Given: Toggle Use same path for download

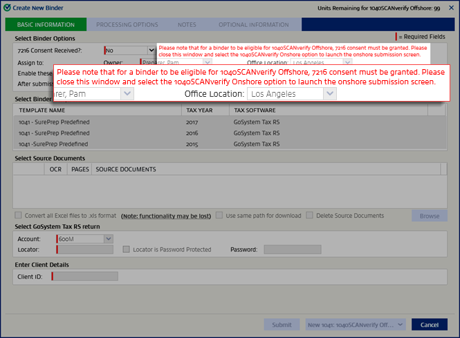Looking at the screenshot, I should coord(219,216).
